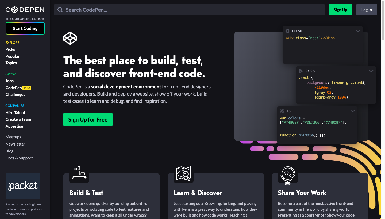This screenshot has width=385, height=219.
Task: Open Blog link
Action: pos(9,151)
